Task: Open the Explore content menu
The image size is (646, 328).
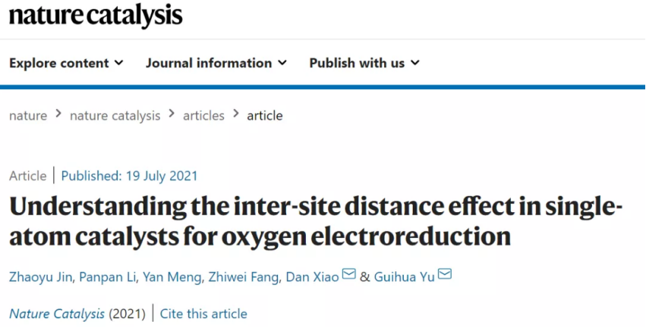Action: [66, 63]
